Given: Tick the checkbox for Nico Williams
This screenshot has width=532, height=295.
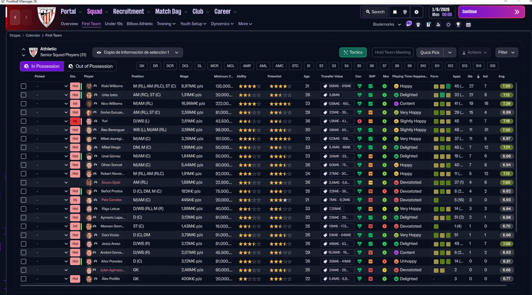Looking at the screenshot, I should [24, 104].
